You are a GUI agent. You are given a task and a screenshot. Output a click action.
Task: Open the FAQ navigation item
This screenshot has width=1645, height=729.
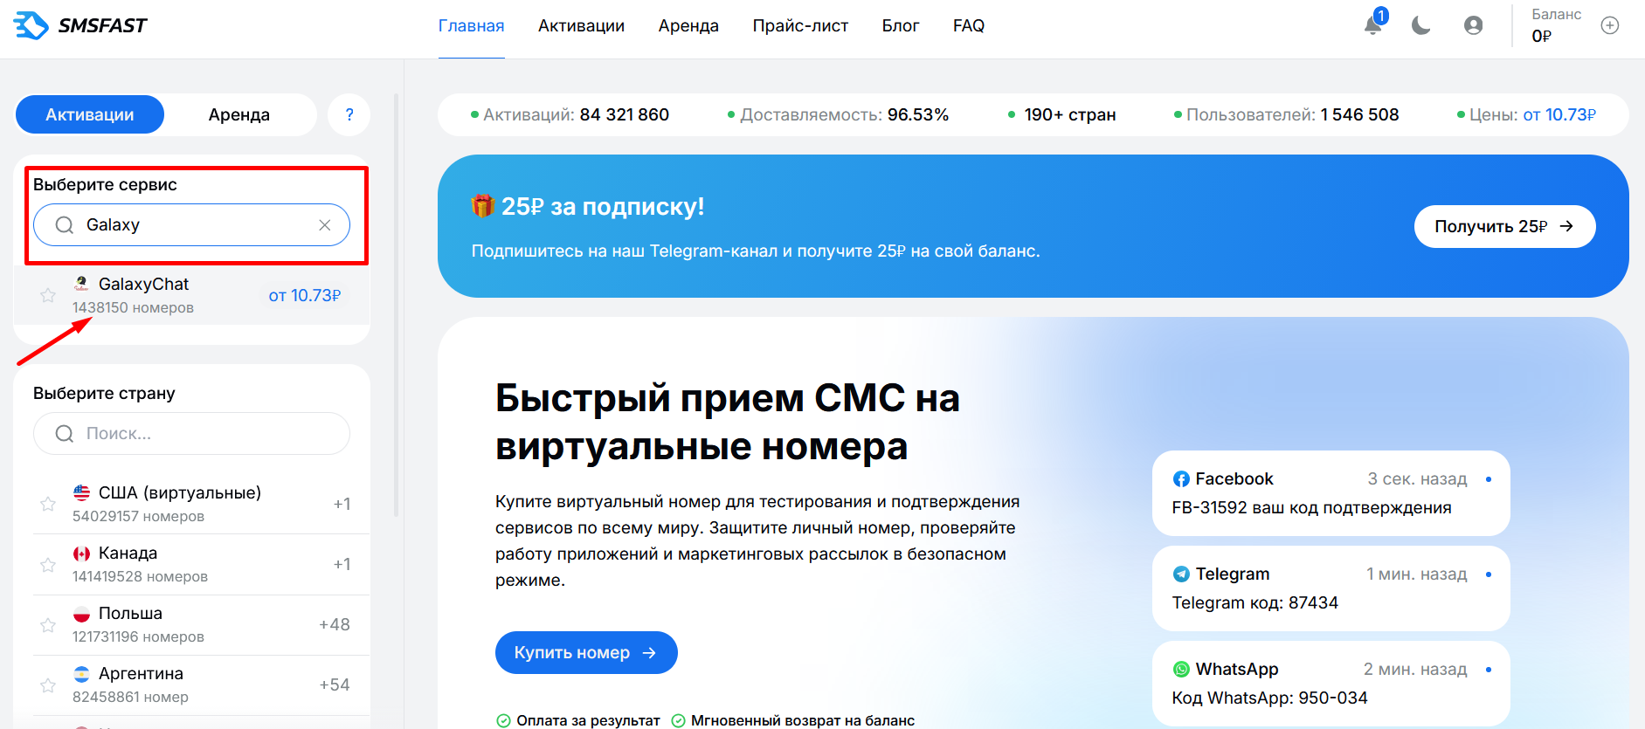coord(969,25)
